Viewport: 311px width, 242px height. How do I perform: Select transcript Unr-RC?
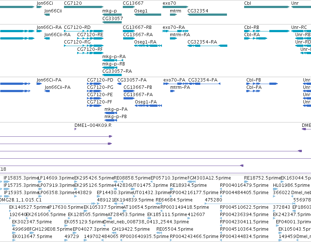301,31
